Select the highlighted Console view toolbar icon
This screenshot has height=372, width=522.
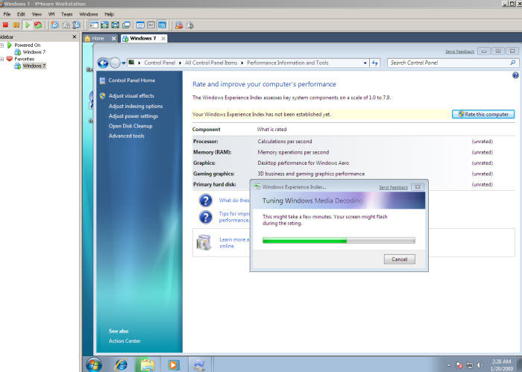(162, 25)
